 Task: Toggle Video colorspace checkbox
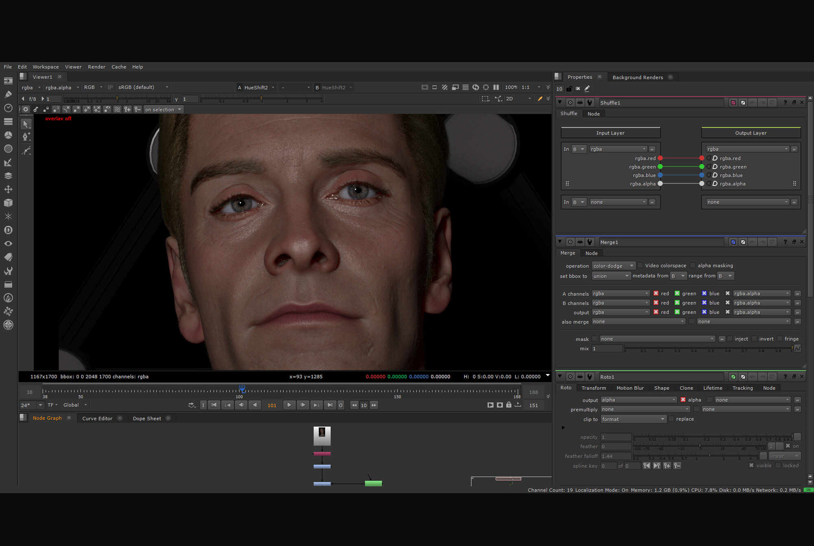click(x=640, y=265)
